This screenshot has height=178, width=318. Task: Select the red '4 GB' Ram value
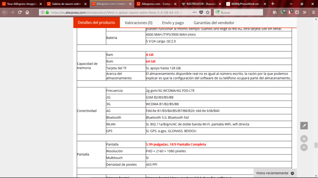pyautogui.click(x=150, y=55)
